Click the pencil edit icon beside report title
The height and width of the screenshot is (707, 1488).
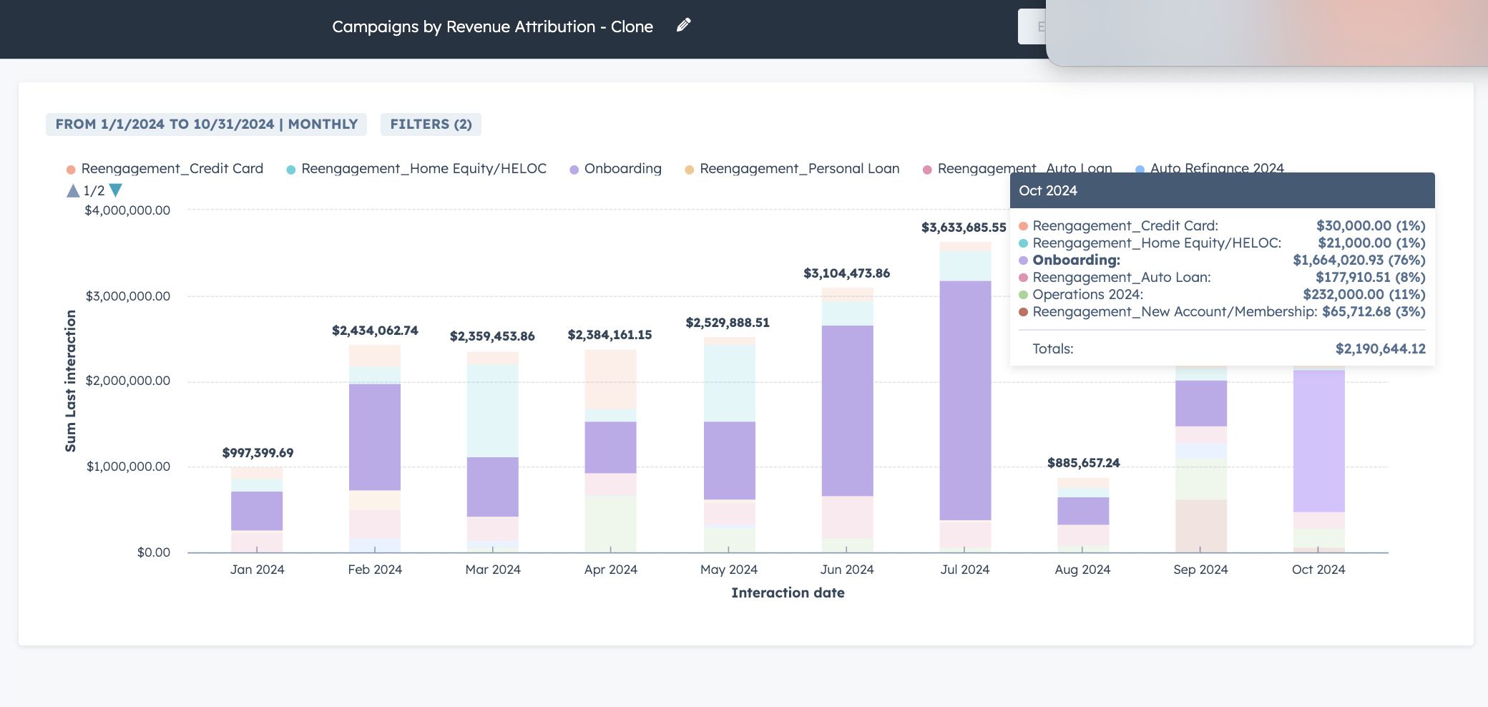(684, 25)
